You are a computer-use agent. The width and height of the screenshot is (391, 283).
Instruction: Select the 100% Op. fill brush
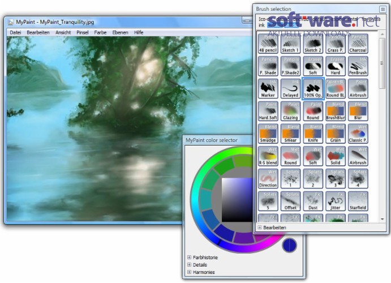click(x=313, y=88)
